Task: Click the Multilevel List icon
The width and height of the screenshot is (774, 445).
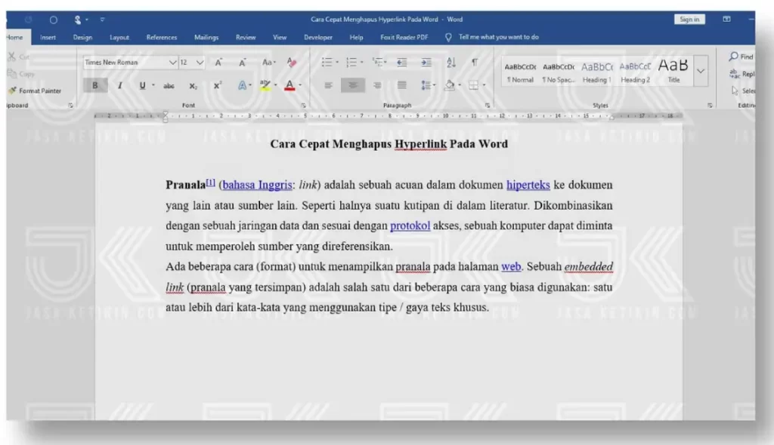Action: 378,62
